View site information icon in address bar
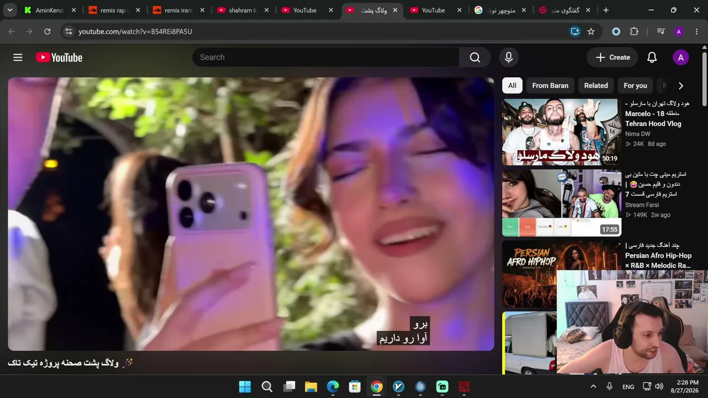The width and height of the screenshot is (708, 398). 68,32
